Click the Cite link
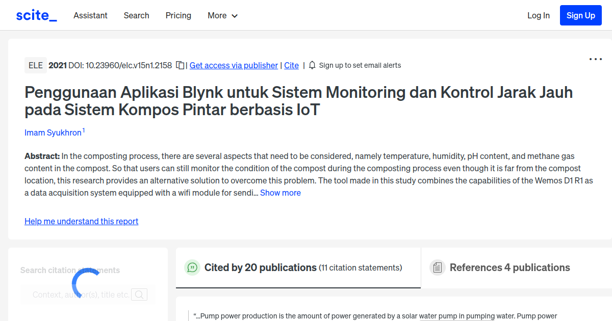612x321 pixels. coord(291,65)
